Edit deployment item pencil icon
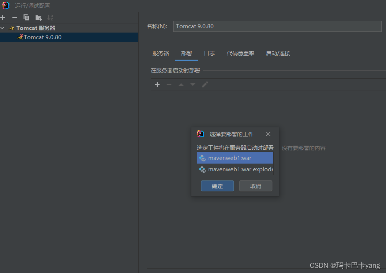 pyautogui.click(x=205, y=85)
